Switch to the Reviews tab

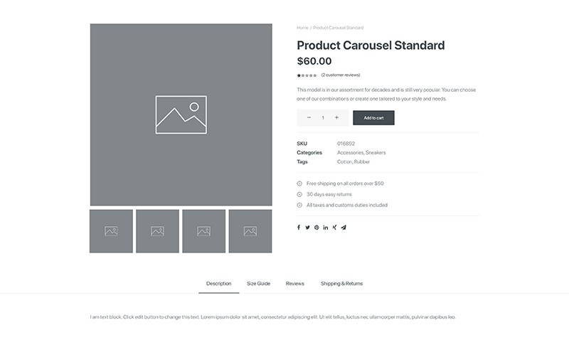pyautogui.click(x=294, y=283)
